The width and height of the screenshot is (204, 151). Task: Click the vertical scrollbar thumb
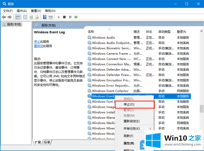(x=201, y=109)
